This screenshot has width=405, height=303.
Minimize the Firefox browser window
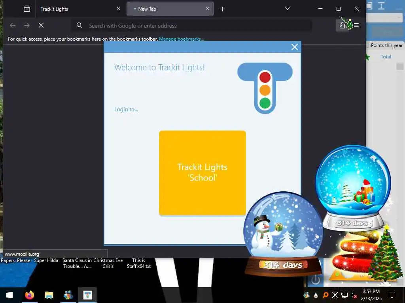click(x=320, y=9)
